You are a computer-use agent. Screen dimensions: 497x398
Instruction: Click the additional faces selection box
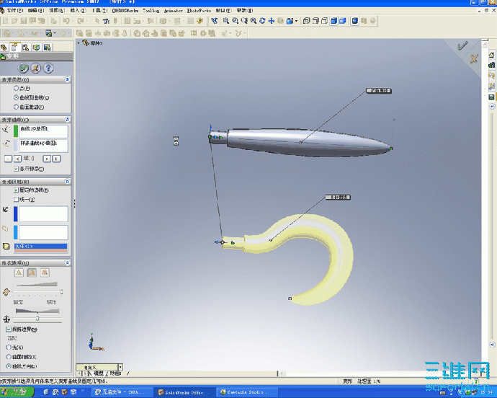coord(43,232)
